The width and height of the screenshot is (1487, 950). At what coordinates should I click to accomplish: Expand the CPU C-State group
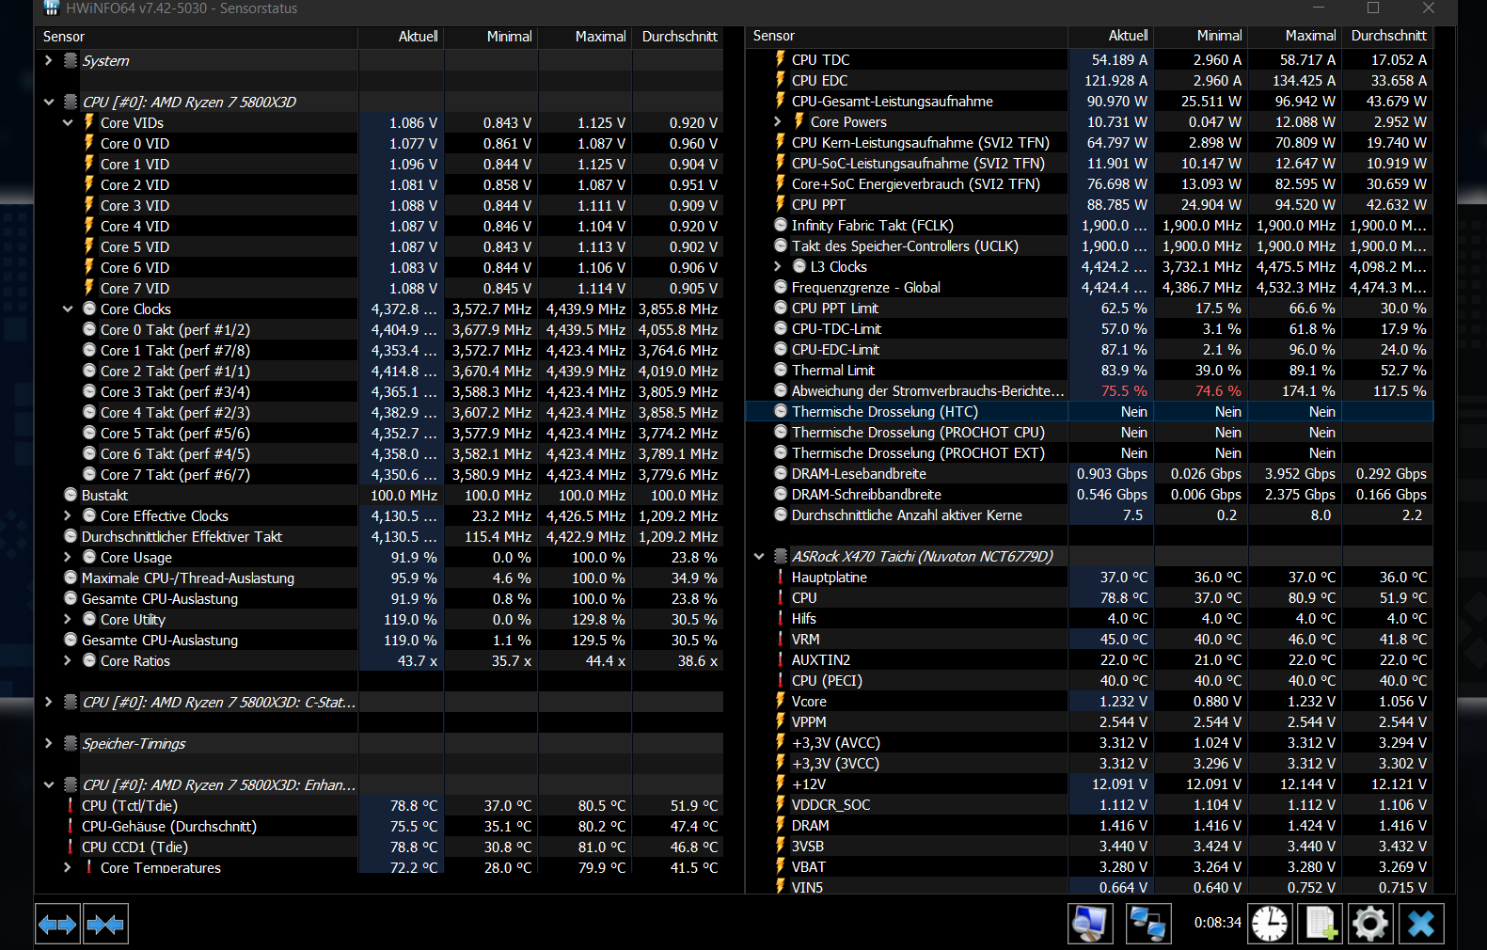click(49, 702)
